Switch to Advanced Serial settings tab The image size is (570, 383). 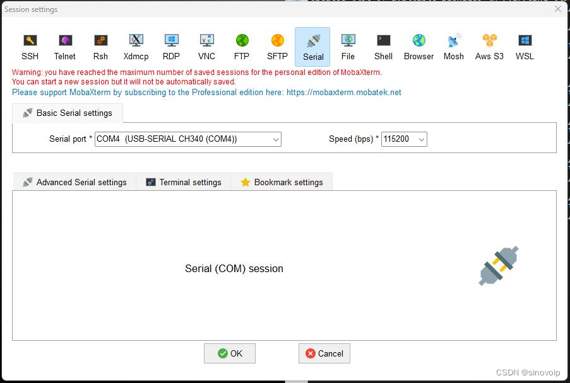74,182
